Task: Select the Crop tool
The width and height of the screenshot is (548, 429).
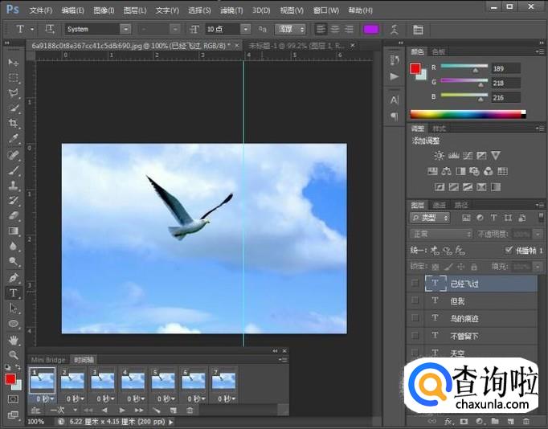Action: pos(13,124)
